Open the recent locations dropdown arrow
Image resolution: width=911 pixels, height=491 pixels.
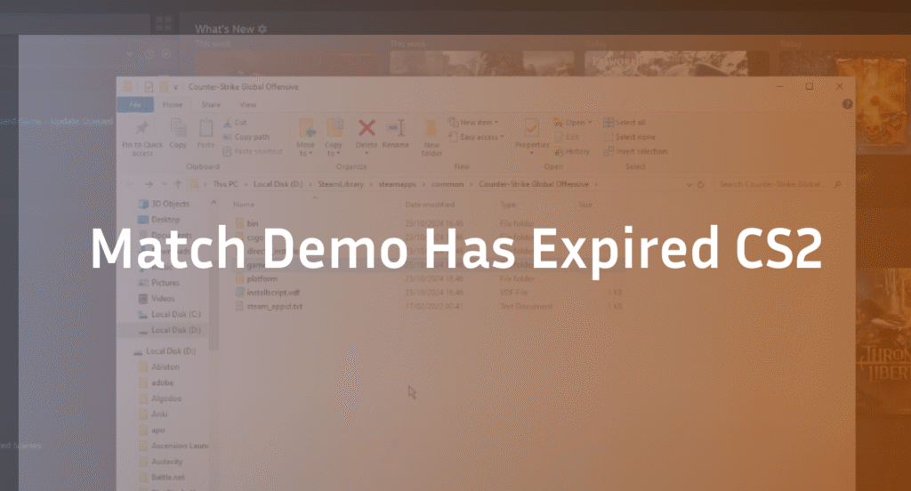[165, 184]
